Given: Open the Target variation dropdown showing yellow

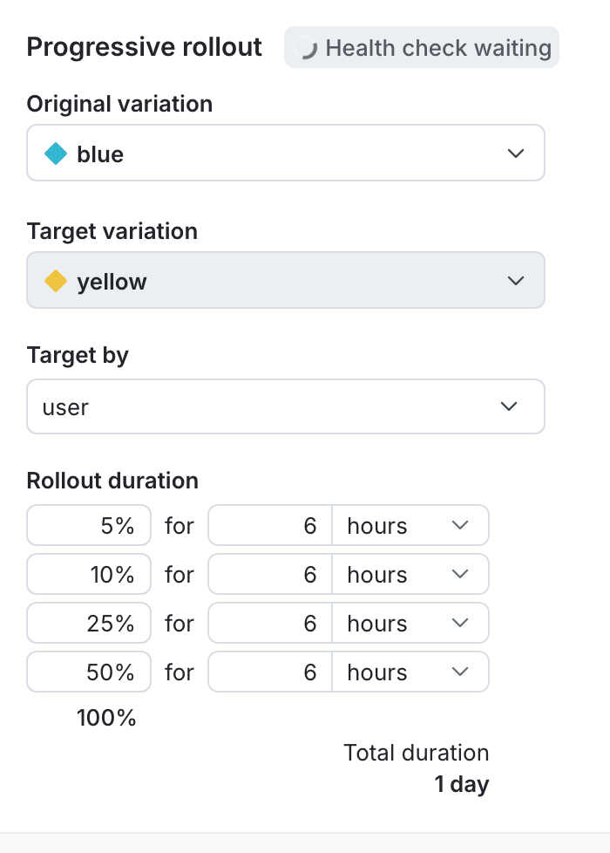Looking at the screenshot, I should pos(286,280).
